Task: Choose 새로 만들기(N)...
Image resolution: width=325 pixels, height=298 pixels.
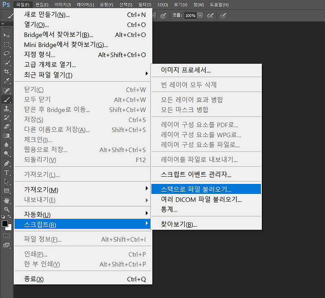Action: [x=83, y=15]
